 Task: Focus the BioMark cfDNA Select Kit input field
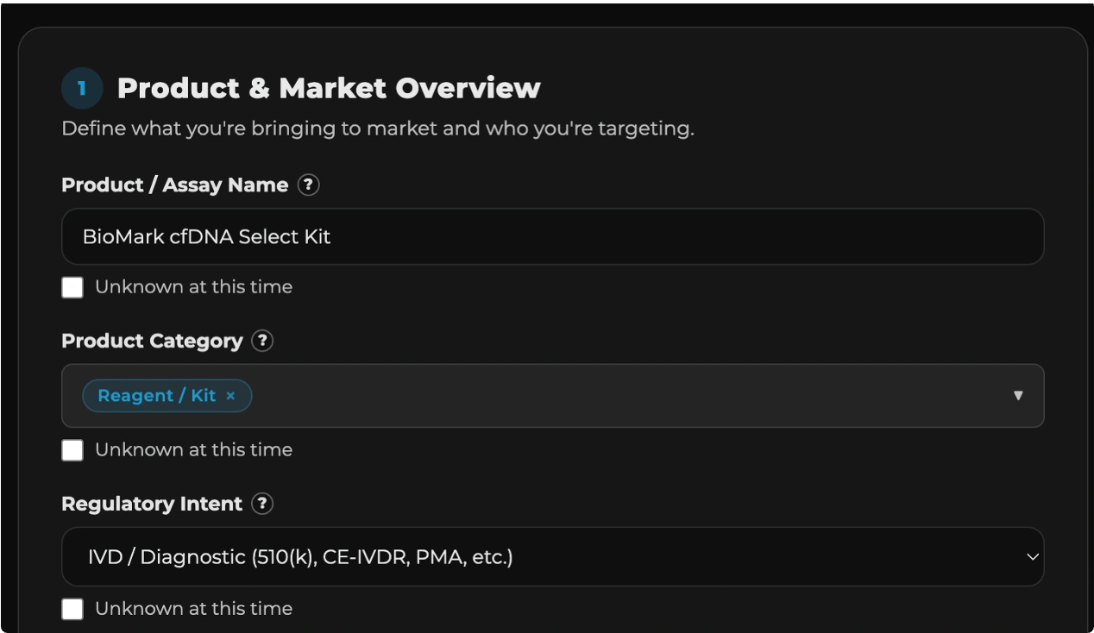pyautogui.click(x=552, y=236)
